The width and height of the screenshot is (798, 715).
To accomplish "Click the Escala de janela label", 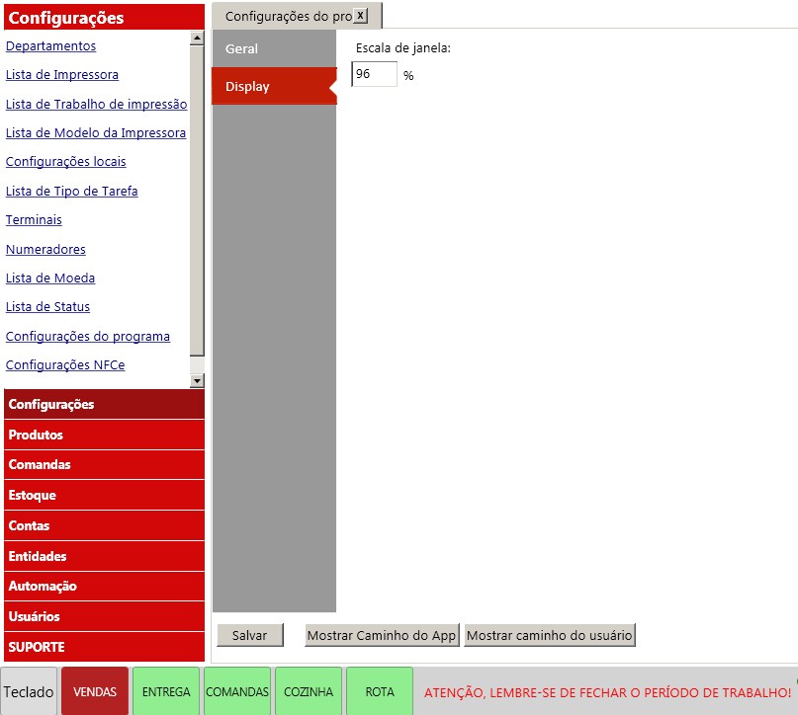I will pos(403,48).
